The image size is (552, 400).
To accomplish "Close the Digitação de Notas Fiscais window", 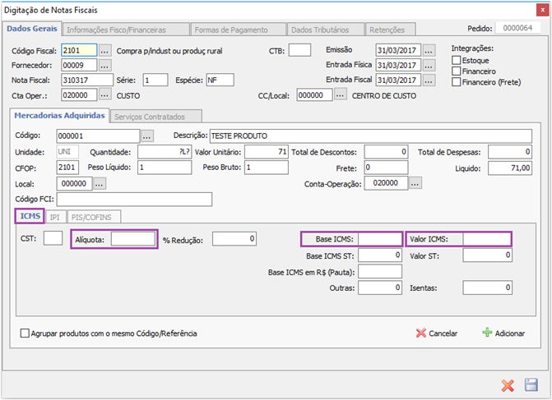I will click(542, 11).
